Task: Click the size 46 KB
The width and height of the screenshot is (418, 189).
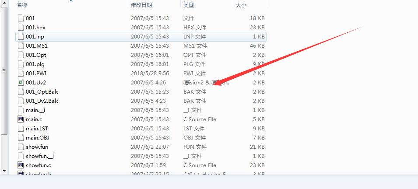Action: pyautogui.click(x=257, y=45)
